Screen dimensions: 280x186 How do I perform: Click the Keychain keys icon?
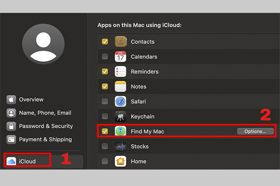click(x=121, y=116)
